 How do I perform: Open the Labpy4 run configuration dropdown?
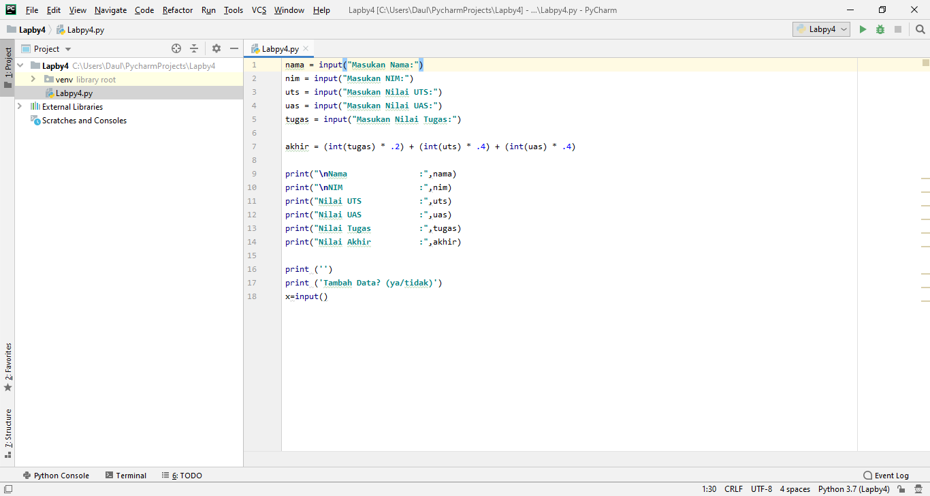coord(842,29)
